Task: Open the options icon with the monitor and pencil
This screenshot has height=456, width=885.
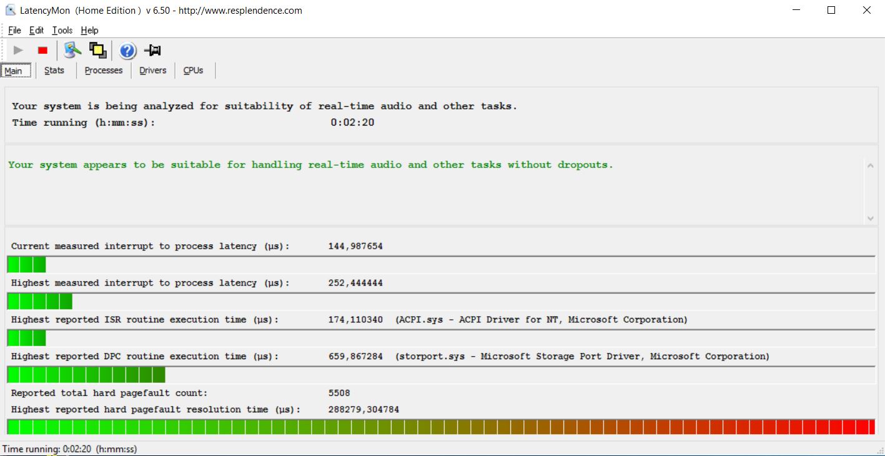Action: pyautogui.click(x=72, y=50)
